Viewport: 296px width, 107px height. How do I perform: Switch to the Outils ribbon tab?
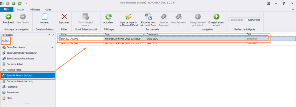pyautogui.click(x=48, y=10)
